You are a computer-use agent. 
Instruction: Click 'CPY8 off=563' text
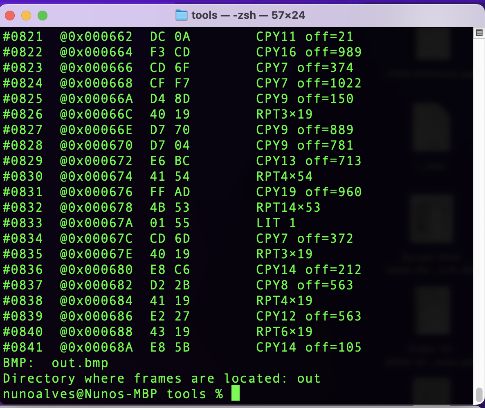tap(305, 285)
